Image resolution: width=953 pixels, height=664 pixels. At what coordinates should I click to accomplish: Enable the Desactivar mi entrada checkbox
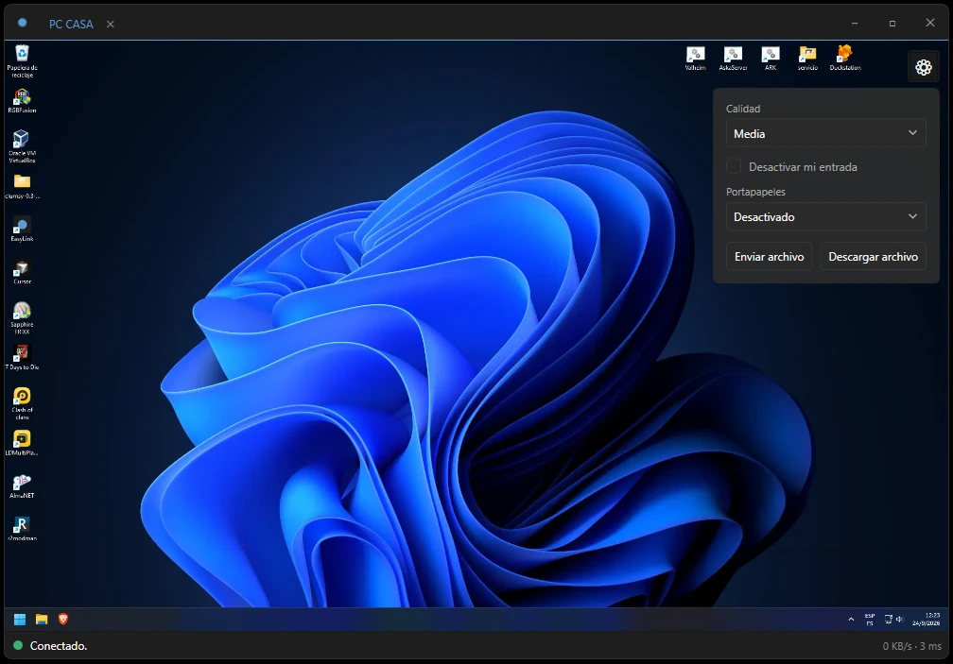734,166
